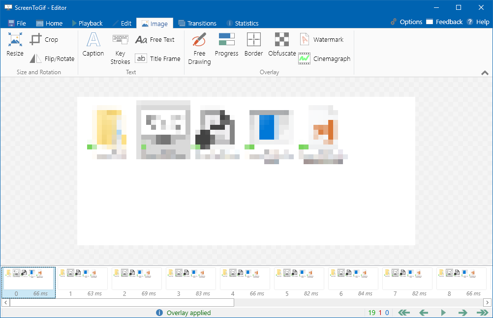
Task: Click the Feedback button
Action: click(x=444, y=22)
